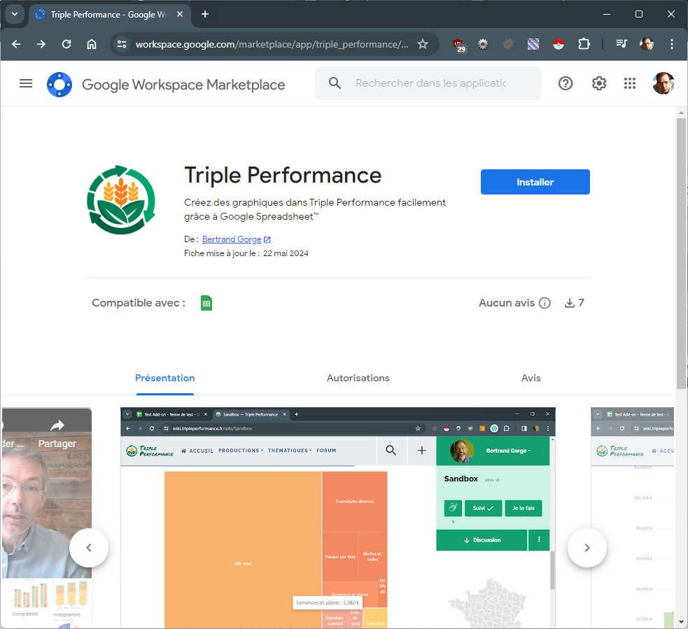The image size is (688, 629).
Task: Open the Chrome extensions puzzle icon
Action: click(x=584, y=44)
